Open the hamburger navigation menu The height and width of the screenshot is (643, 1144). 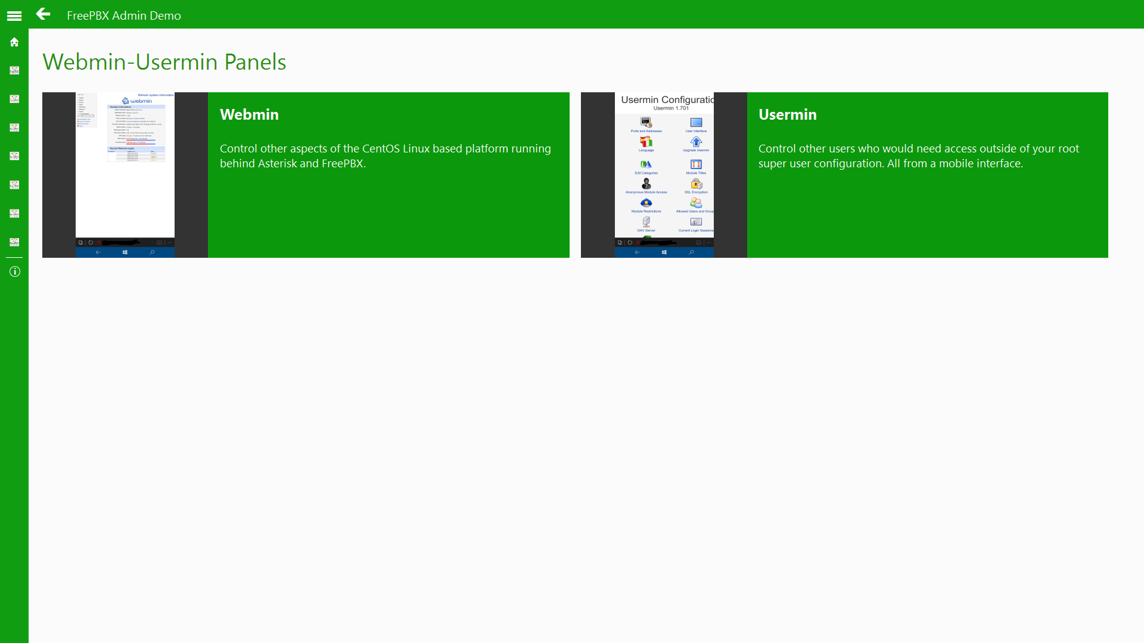click(14, 15)
